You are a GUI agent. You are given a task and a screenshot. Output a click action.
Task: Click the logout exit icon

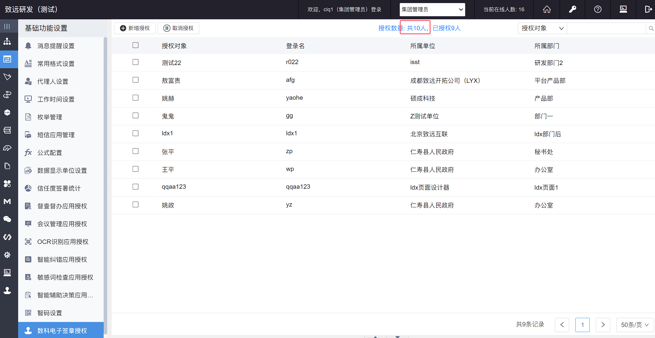coord(648,9)
